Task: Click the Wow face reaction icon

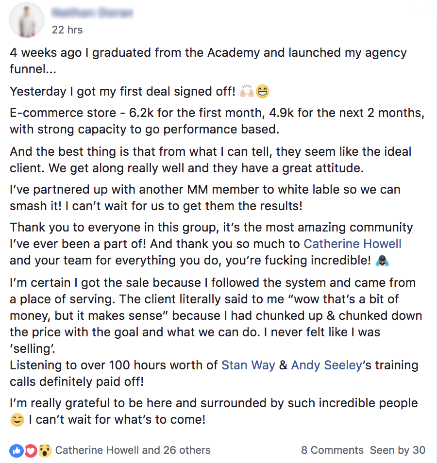Action: click(x=45, y=450)
